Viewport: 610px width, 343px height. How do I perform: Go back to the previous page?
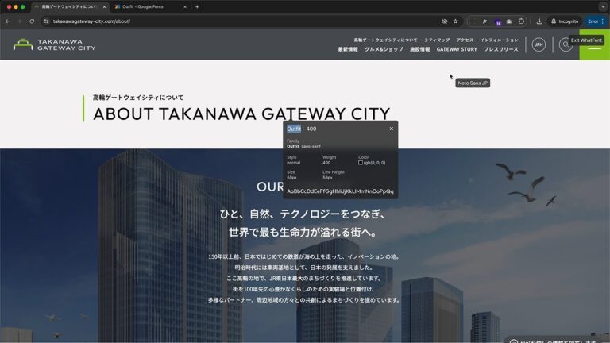[x=8, y=21]
